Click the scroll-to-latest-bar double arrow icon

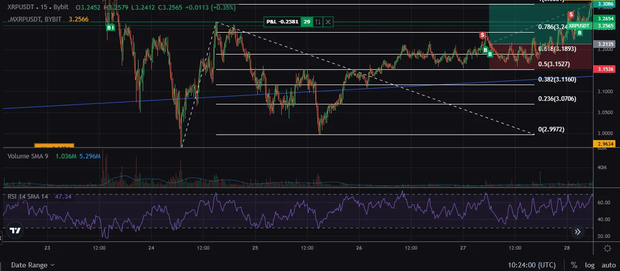click(578, 231)
